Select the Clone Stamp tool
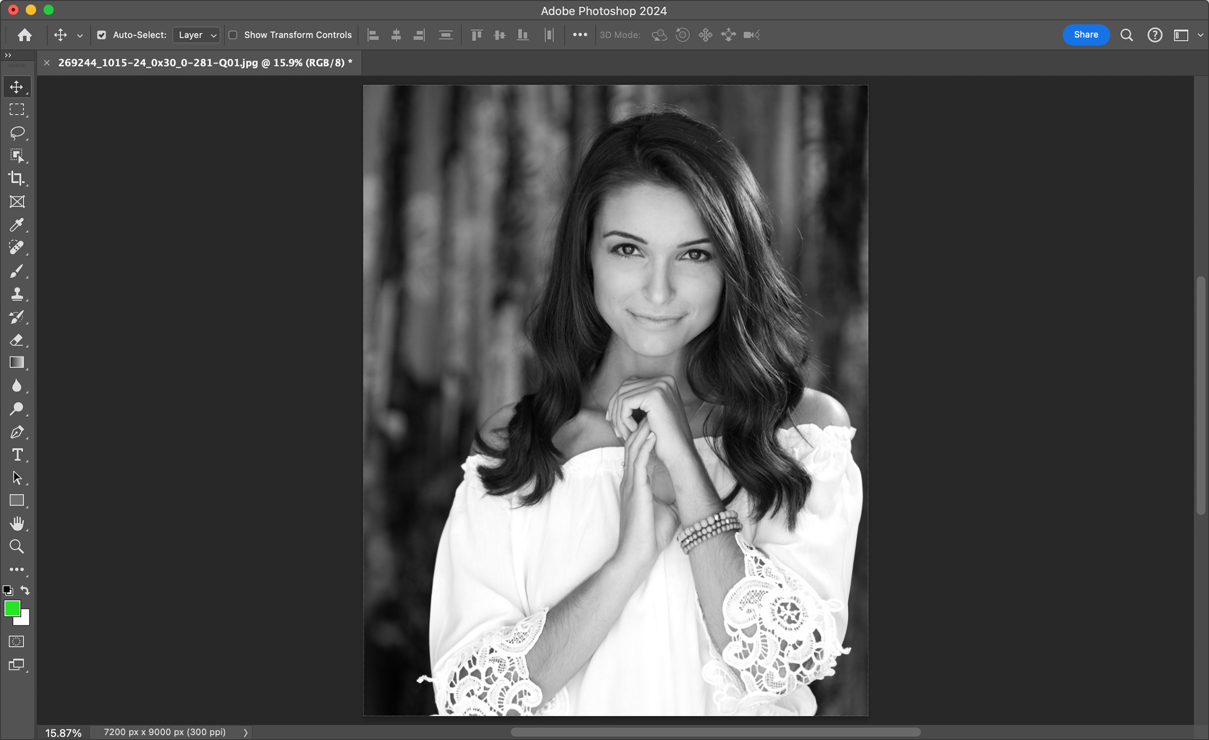 pos(17,294)
